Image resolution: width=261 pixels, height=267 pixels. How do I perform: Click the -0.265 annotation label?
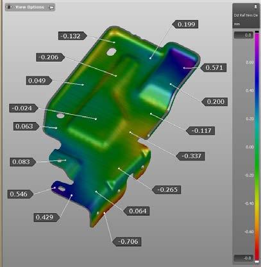point(167,189)
